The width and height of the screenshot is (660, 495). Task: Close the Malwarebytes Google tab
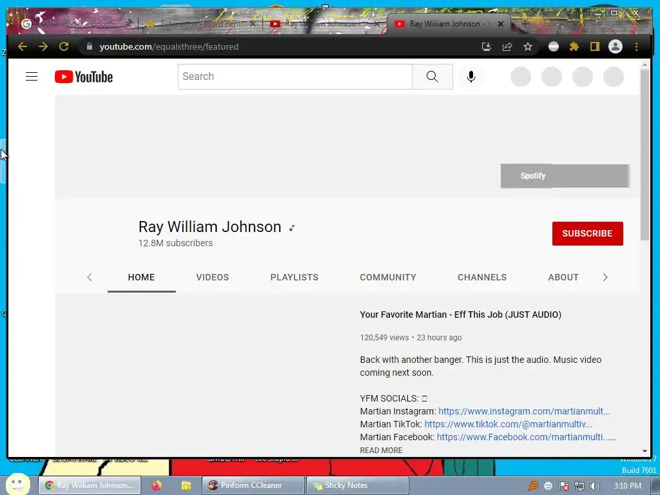tap(128, 24)
